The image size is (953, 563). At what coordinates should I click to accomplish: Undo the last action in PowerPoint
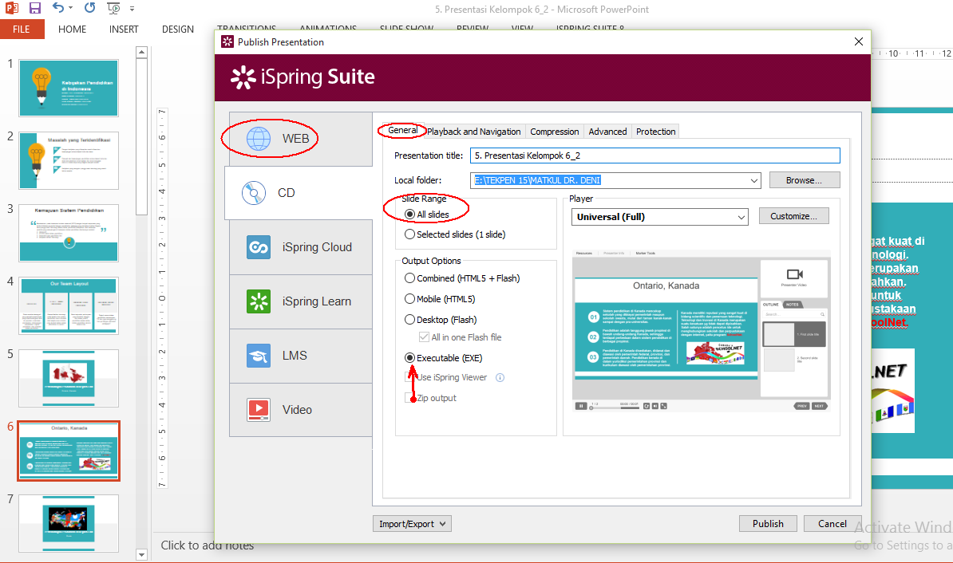(57, 8)
